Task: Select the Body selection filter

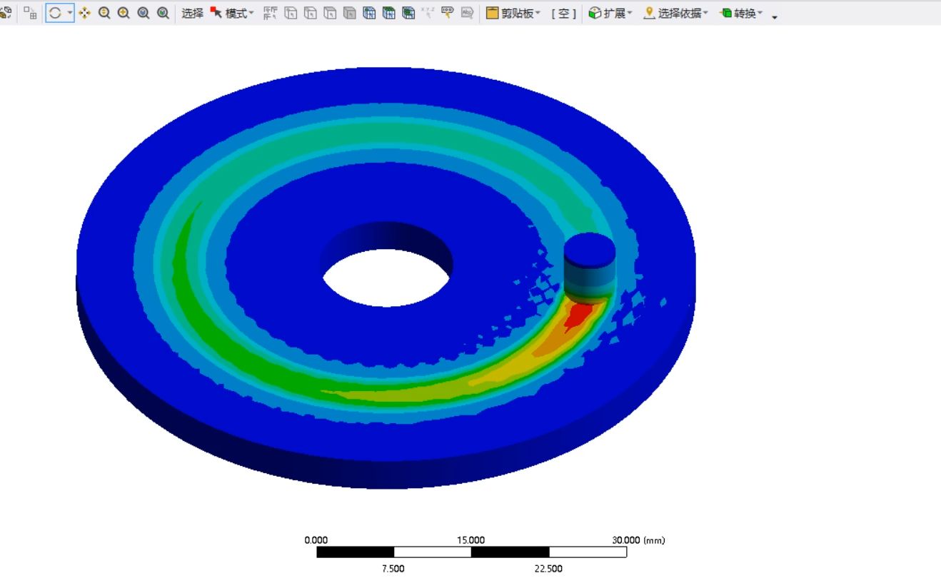Action: click(349, 13)
